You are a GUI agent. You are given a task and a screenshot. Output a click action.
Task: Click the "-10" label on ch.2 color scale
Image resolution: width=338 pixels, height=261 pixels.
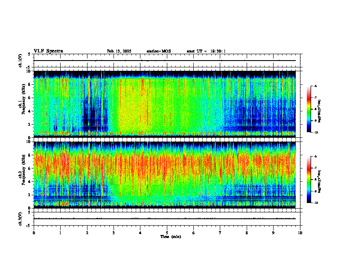[315, 203]
